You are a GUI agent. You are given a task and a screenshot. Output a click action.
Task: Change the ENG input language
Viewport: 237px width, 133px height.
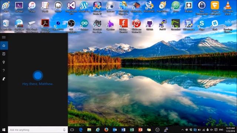click(x=221, y=130)
